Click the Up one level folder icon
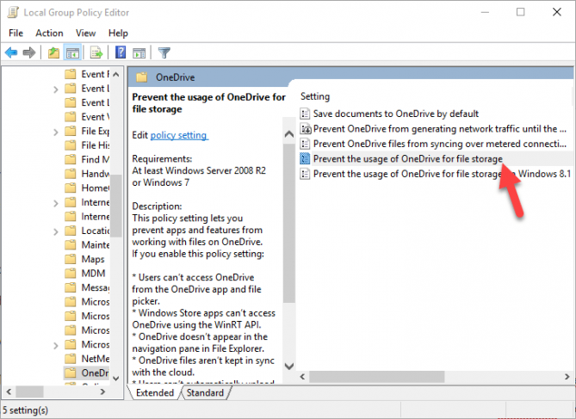This screenshot has width=576, height=419. (53, 52)
